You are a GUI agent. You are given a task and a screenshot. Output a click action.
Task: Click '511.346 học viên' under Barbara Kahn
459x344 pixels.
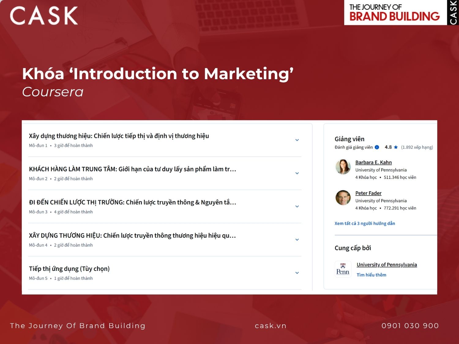[x=400, y=177]
